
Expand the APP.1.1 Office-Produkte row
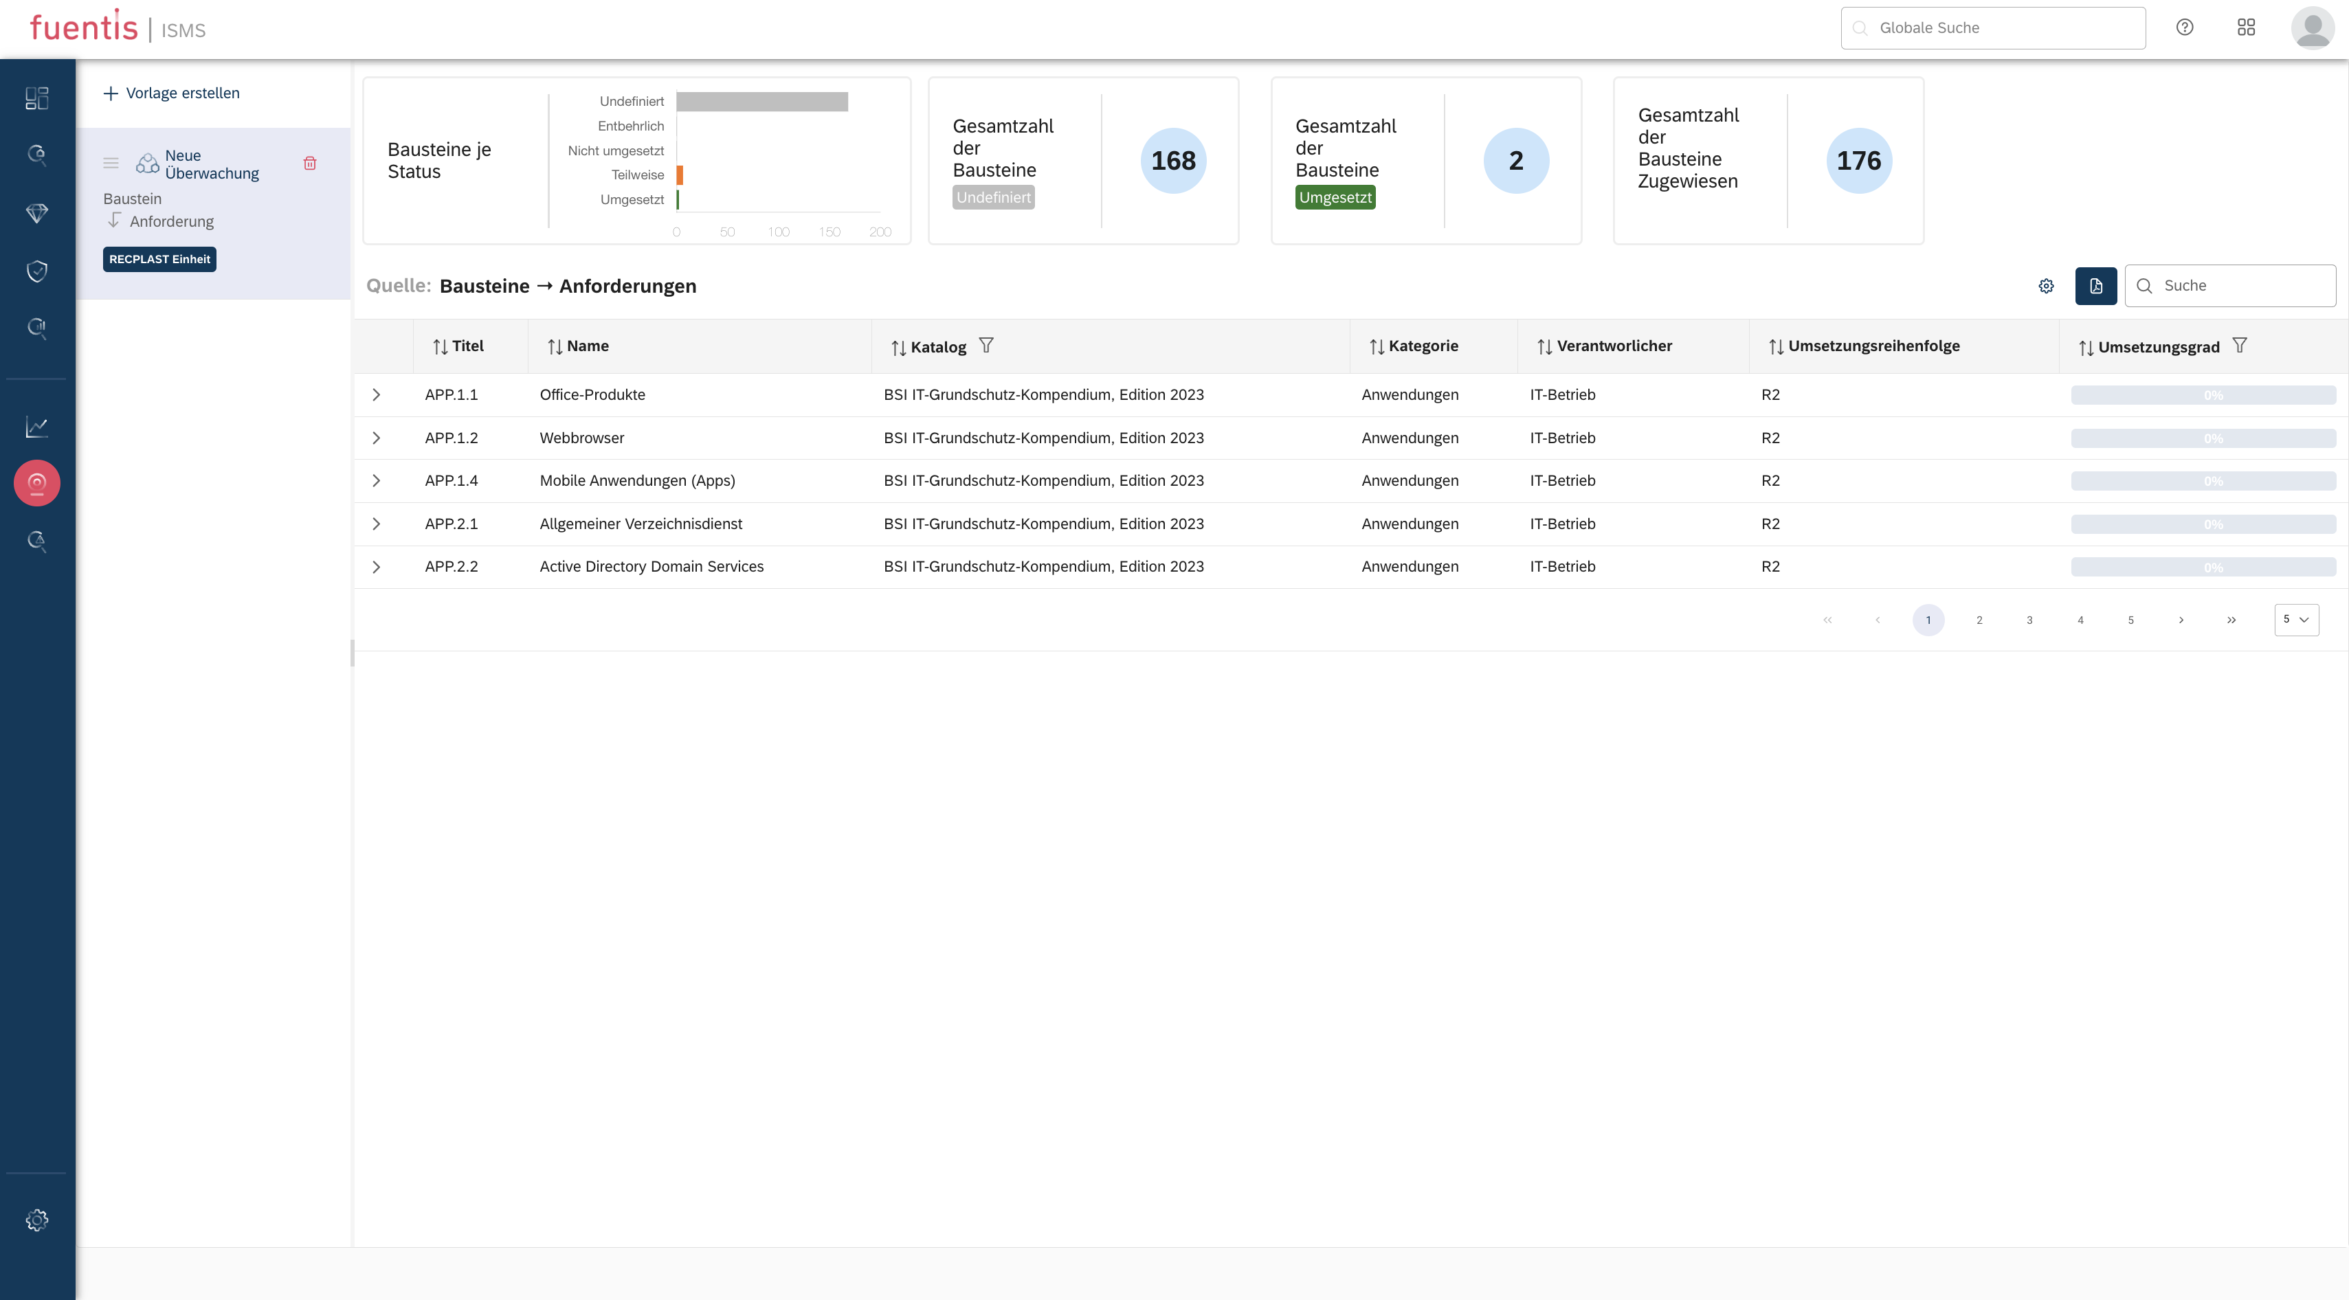[x=376, y=394]
